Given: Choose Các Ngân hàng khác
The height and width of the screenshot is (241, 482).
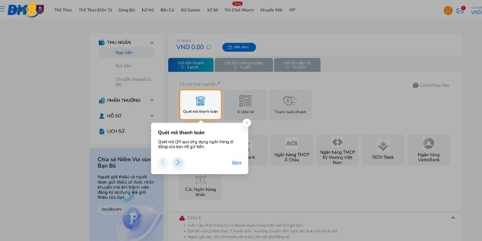Looking at the screenshot, I should (201, 186).
